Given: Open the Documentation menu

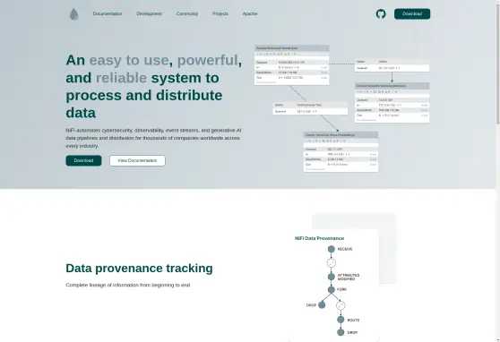Looking at the screenshot, I should [108, 13].
